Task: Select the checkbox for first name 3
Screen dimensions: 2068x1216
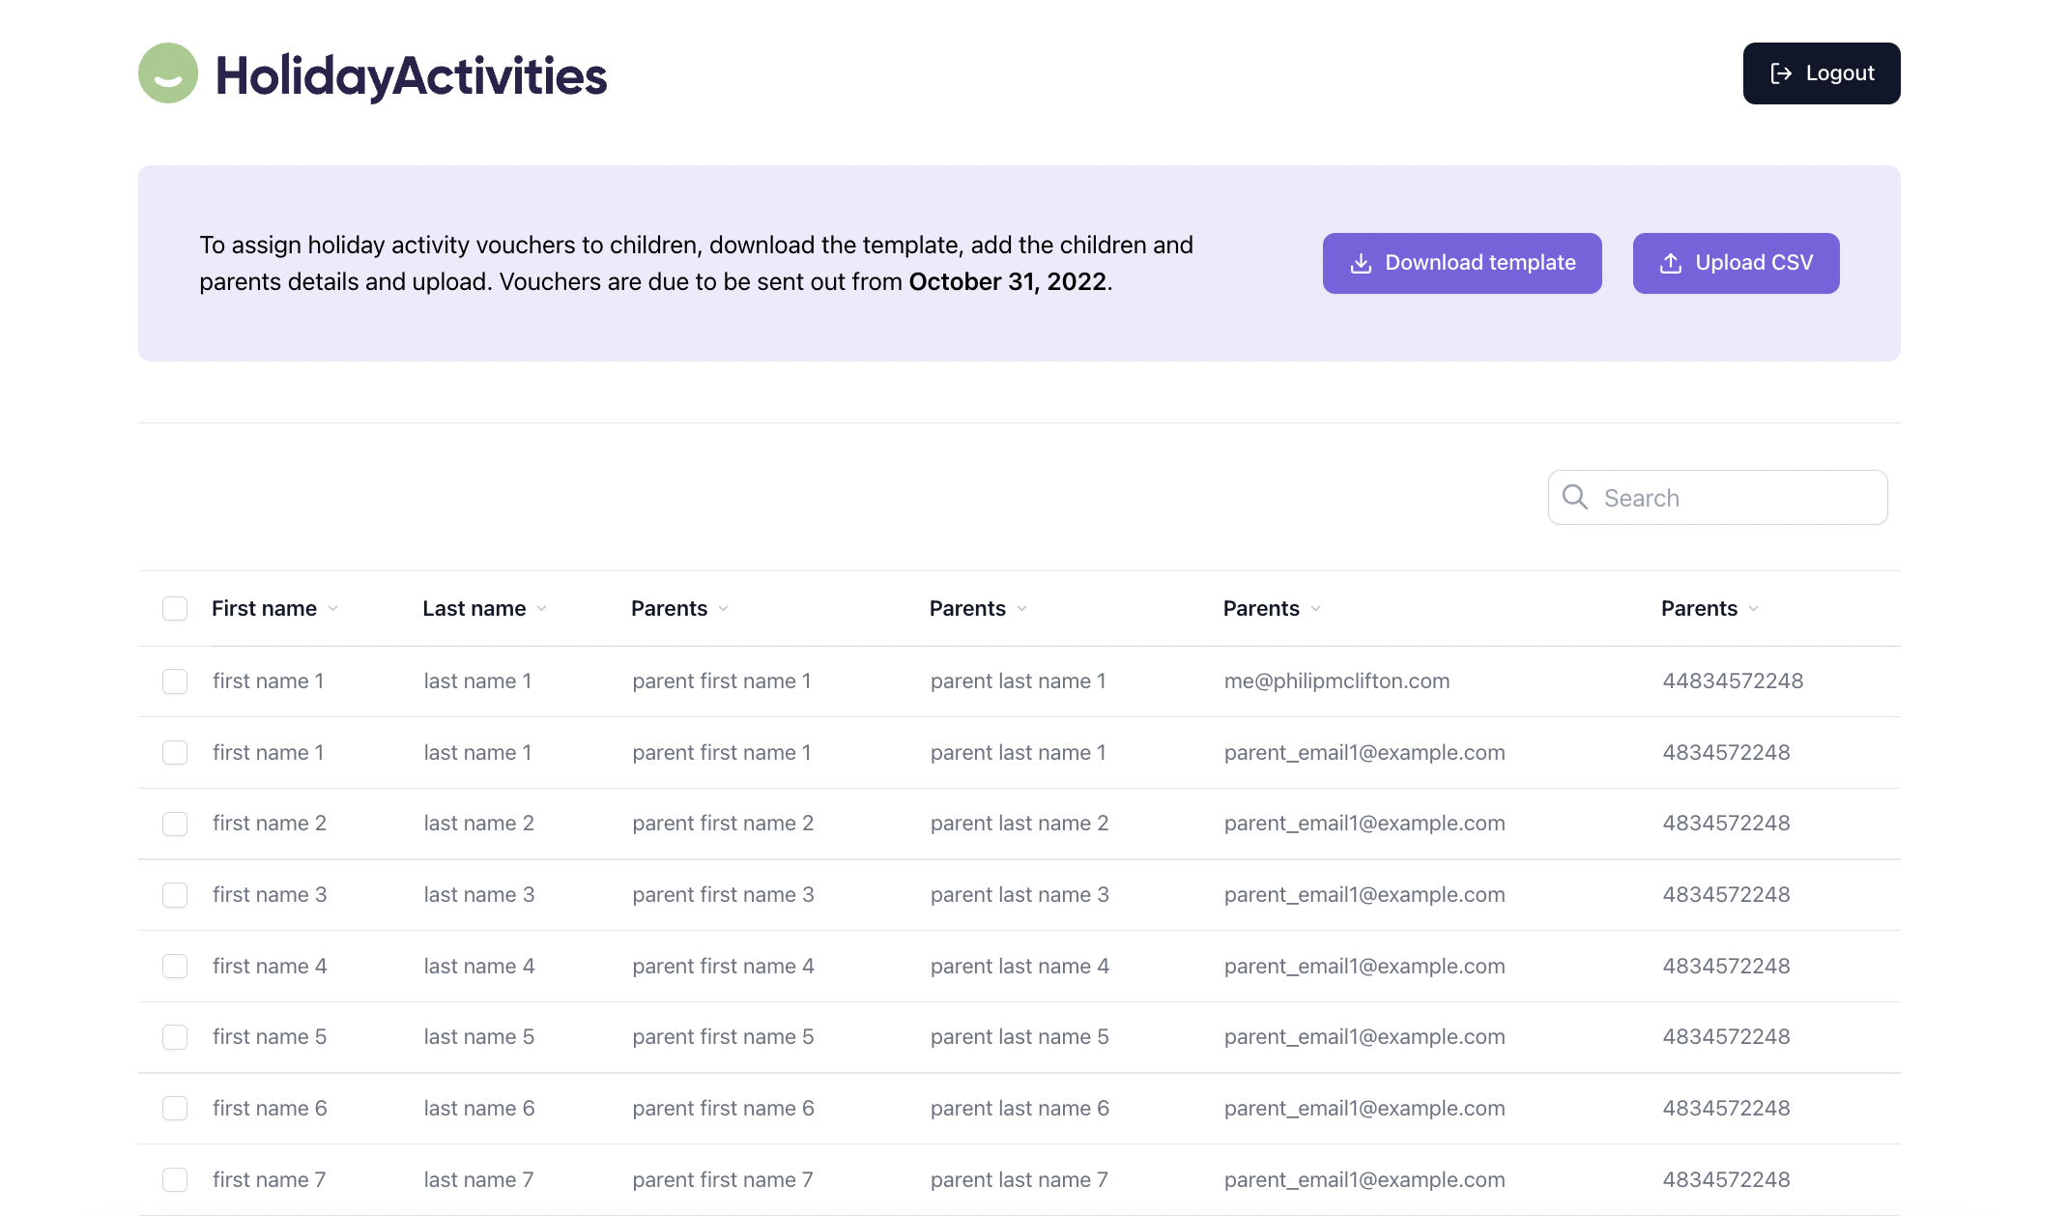Action: [175, 895]
